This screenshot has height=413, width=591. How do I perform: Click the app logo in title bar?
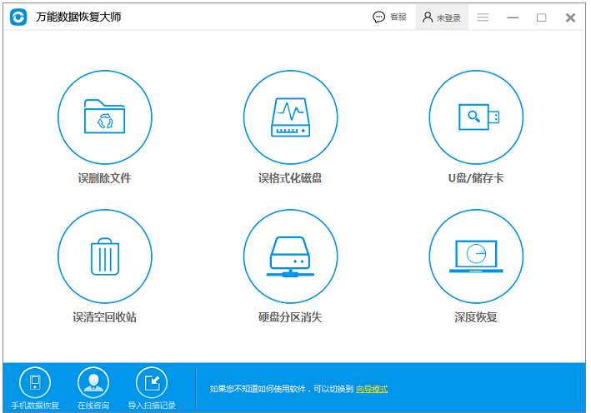pyautogui.click(x=18, y=17)
